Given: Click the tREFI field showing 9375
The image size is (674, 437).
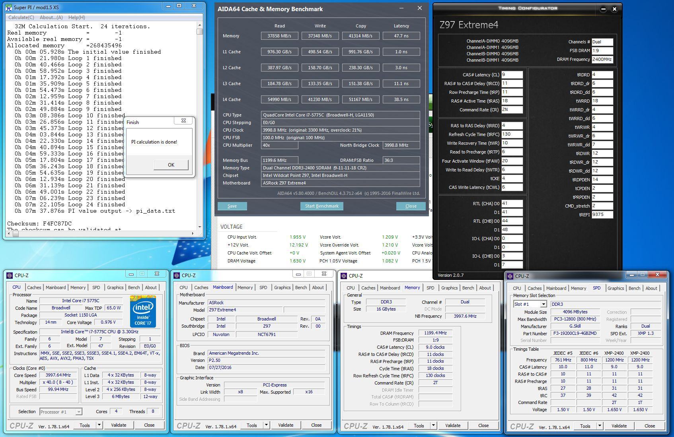Looking at the screenshot, I should pos(602,215).
